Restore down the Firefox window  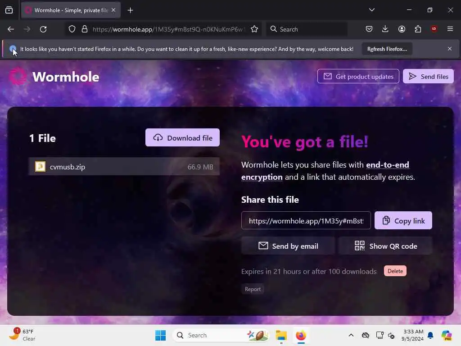coord(429,10)
